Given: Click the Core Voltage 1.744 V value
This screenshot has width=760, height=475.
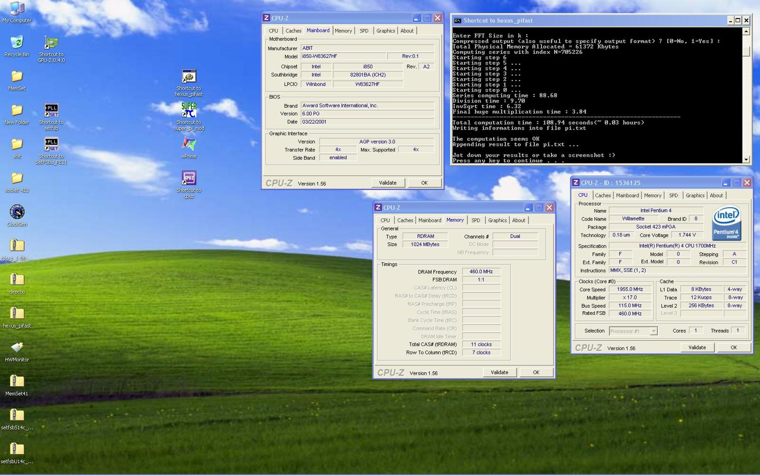Looking at the screenshot, I should tap(687, 235).
